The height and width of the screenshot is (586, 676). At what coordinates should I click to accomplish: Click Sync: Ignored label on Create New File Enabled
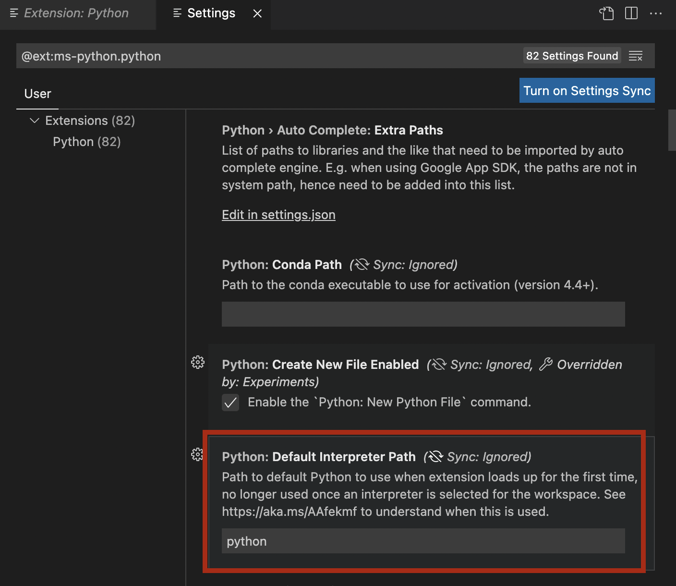480,365
